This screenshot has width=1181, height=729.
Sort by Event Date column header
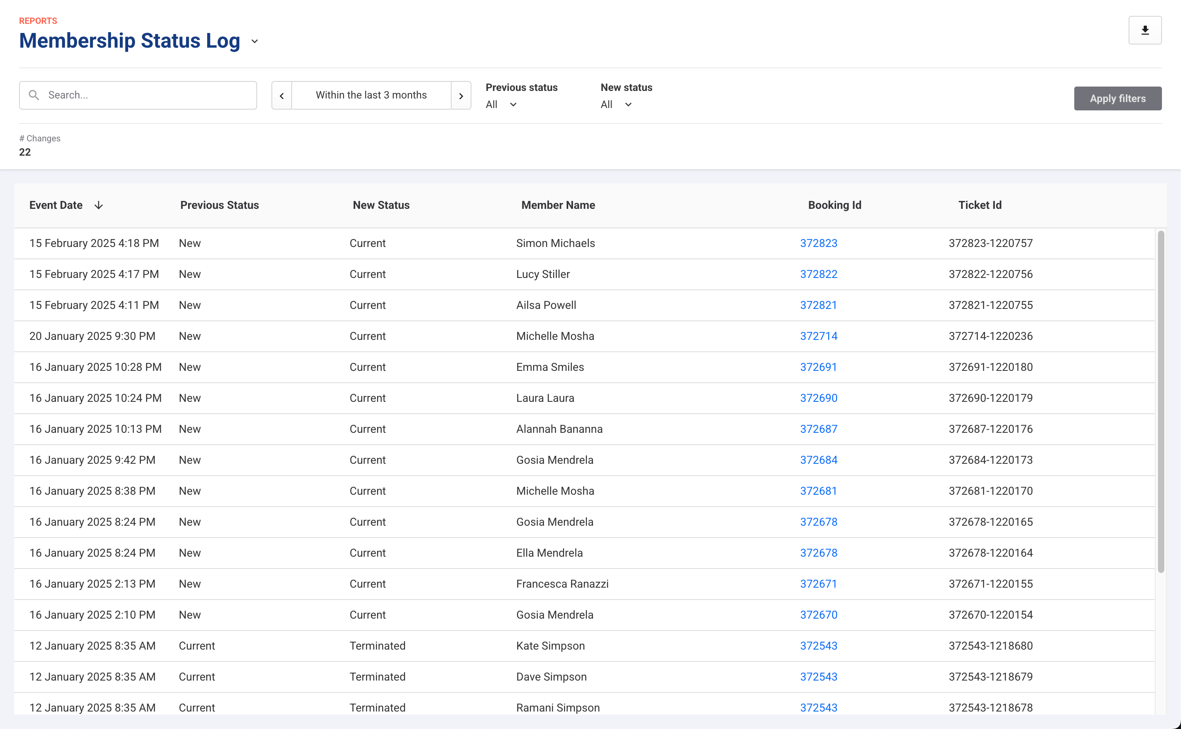pos(56,205)
